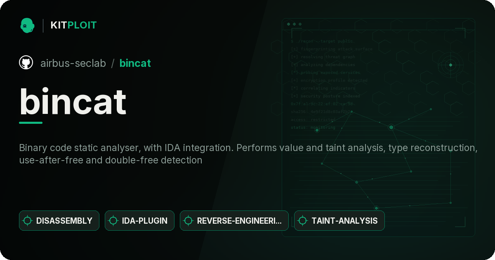Click the green underline below the title
495x260 pixels.
tap(31, 123)
